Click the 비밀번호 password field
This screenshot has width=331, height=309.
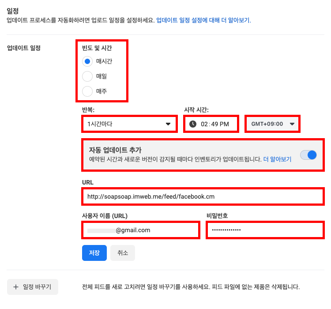pyautogui.click(x=264, y=230)
